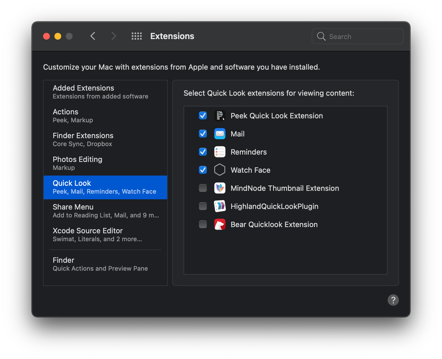Click the MindNode app icon

pos(220,188)
